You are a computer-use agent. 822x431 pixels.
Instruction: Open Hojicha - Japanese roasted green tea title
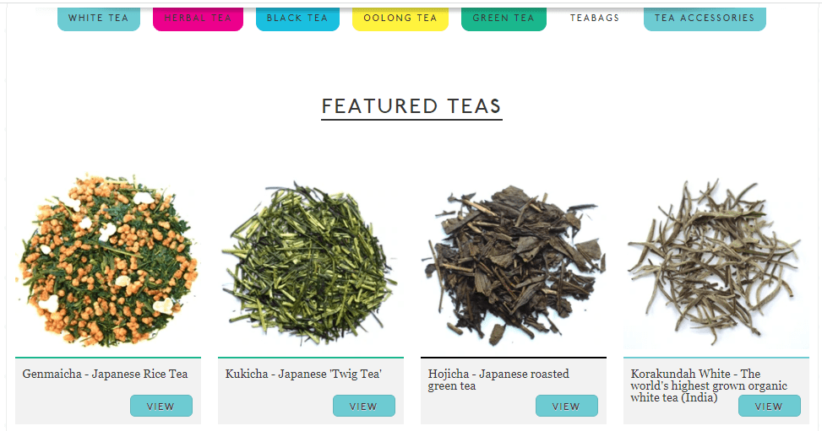(498, 380)
